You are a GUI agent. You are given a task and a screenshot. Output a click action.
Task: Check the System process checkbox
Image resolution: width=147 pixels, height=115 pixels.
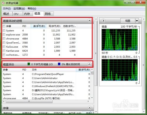[x=4, y=31]
